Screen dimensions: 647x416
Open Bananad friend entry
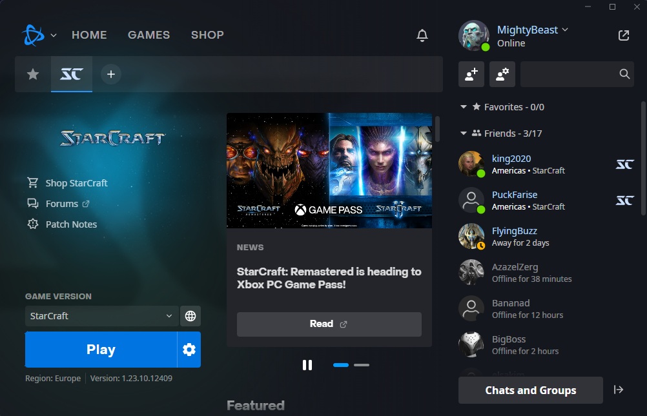pos(546,309)
